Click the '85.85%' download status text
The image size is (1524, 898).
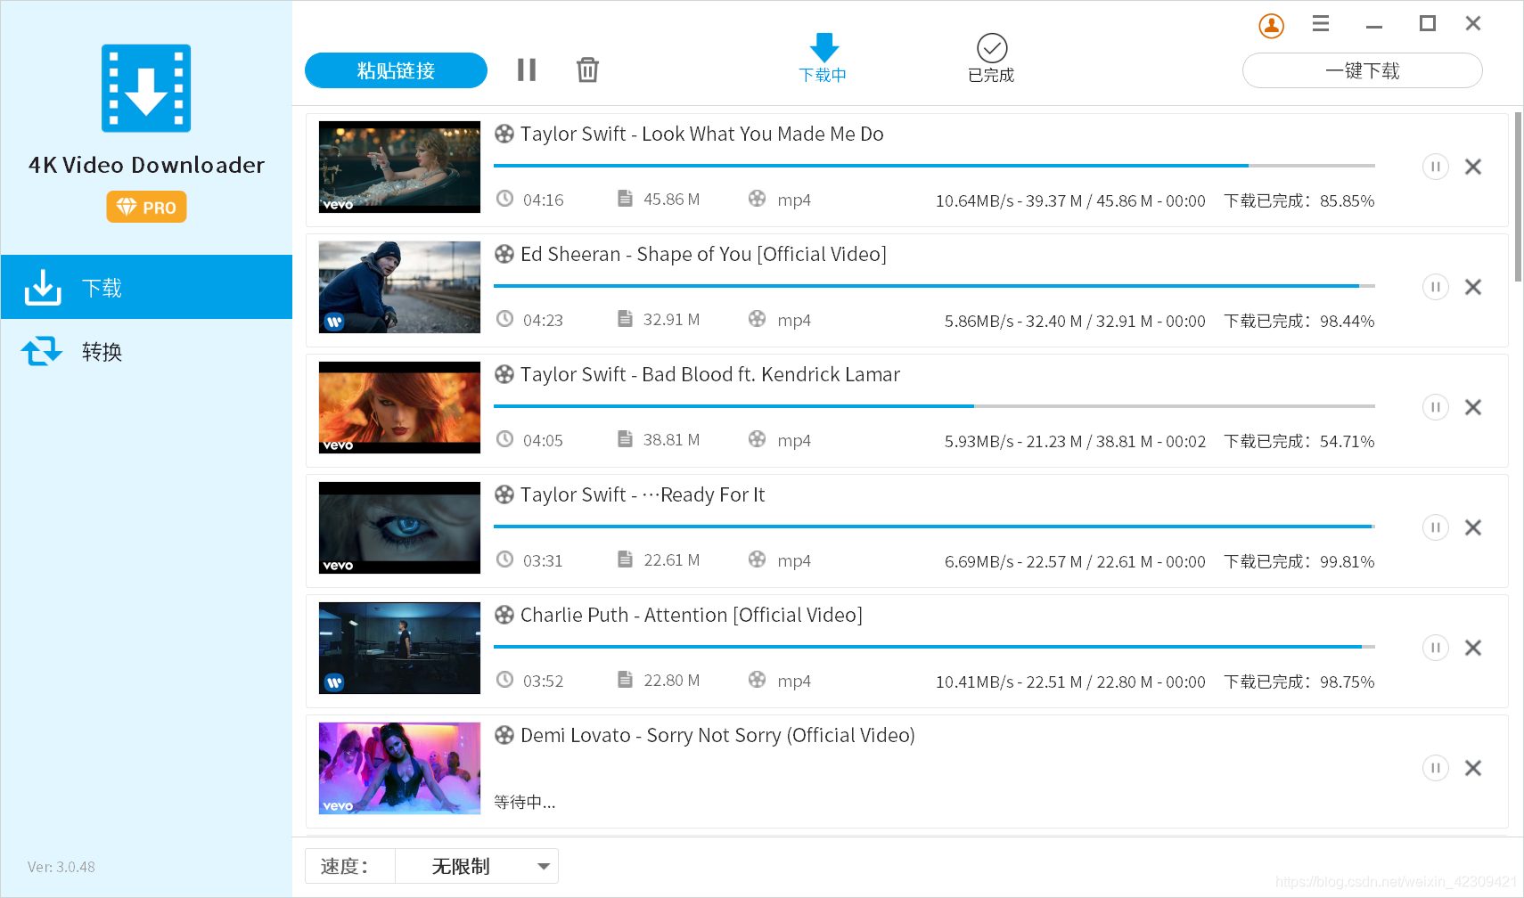[1299, 200]
